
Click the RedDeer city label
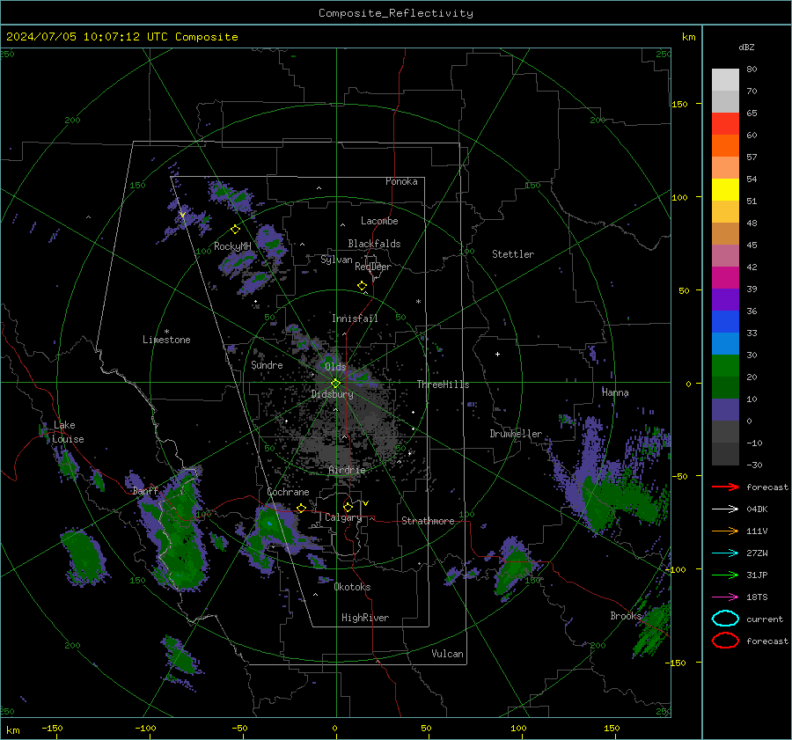click(x=373, y=267)
